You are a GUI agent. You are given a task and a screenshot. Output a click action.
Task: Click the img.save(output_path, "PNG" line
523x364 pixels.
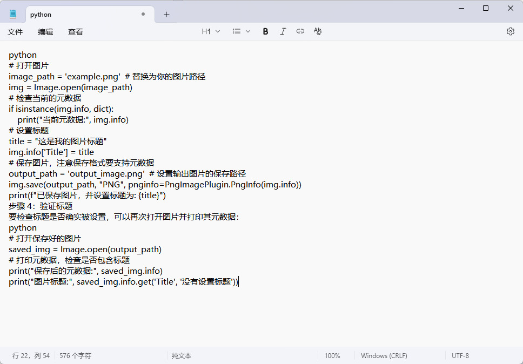point(155,184)
